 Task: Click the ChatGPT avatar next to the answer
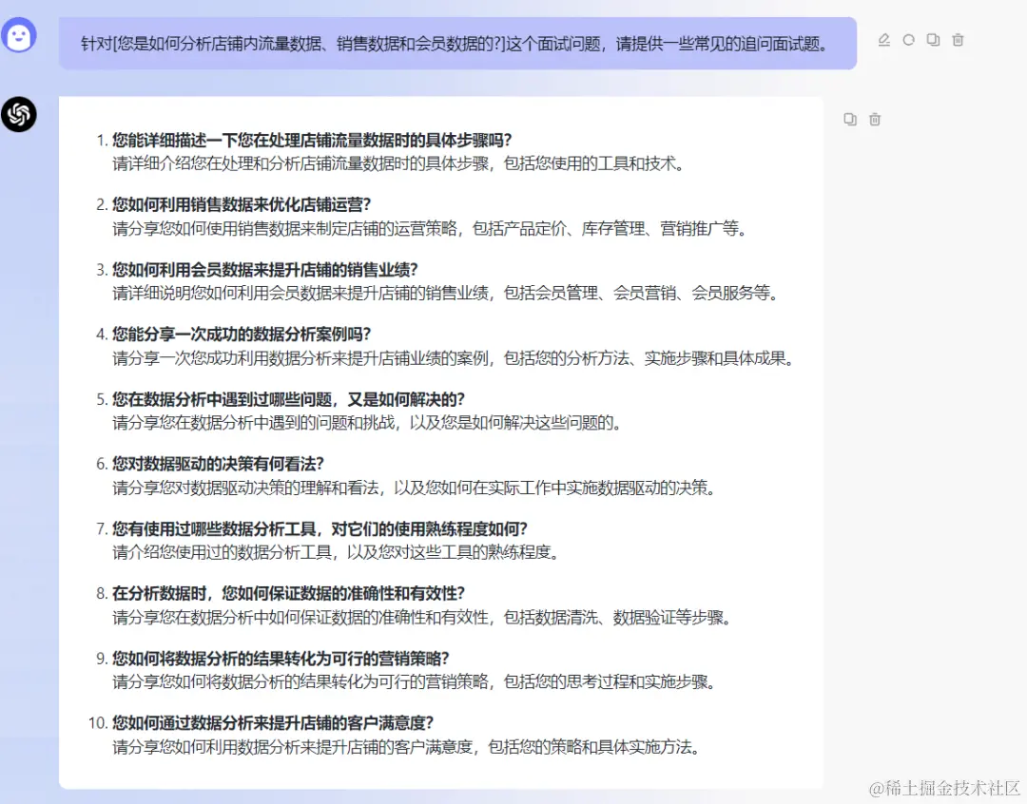19,114
